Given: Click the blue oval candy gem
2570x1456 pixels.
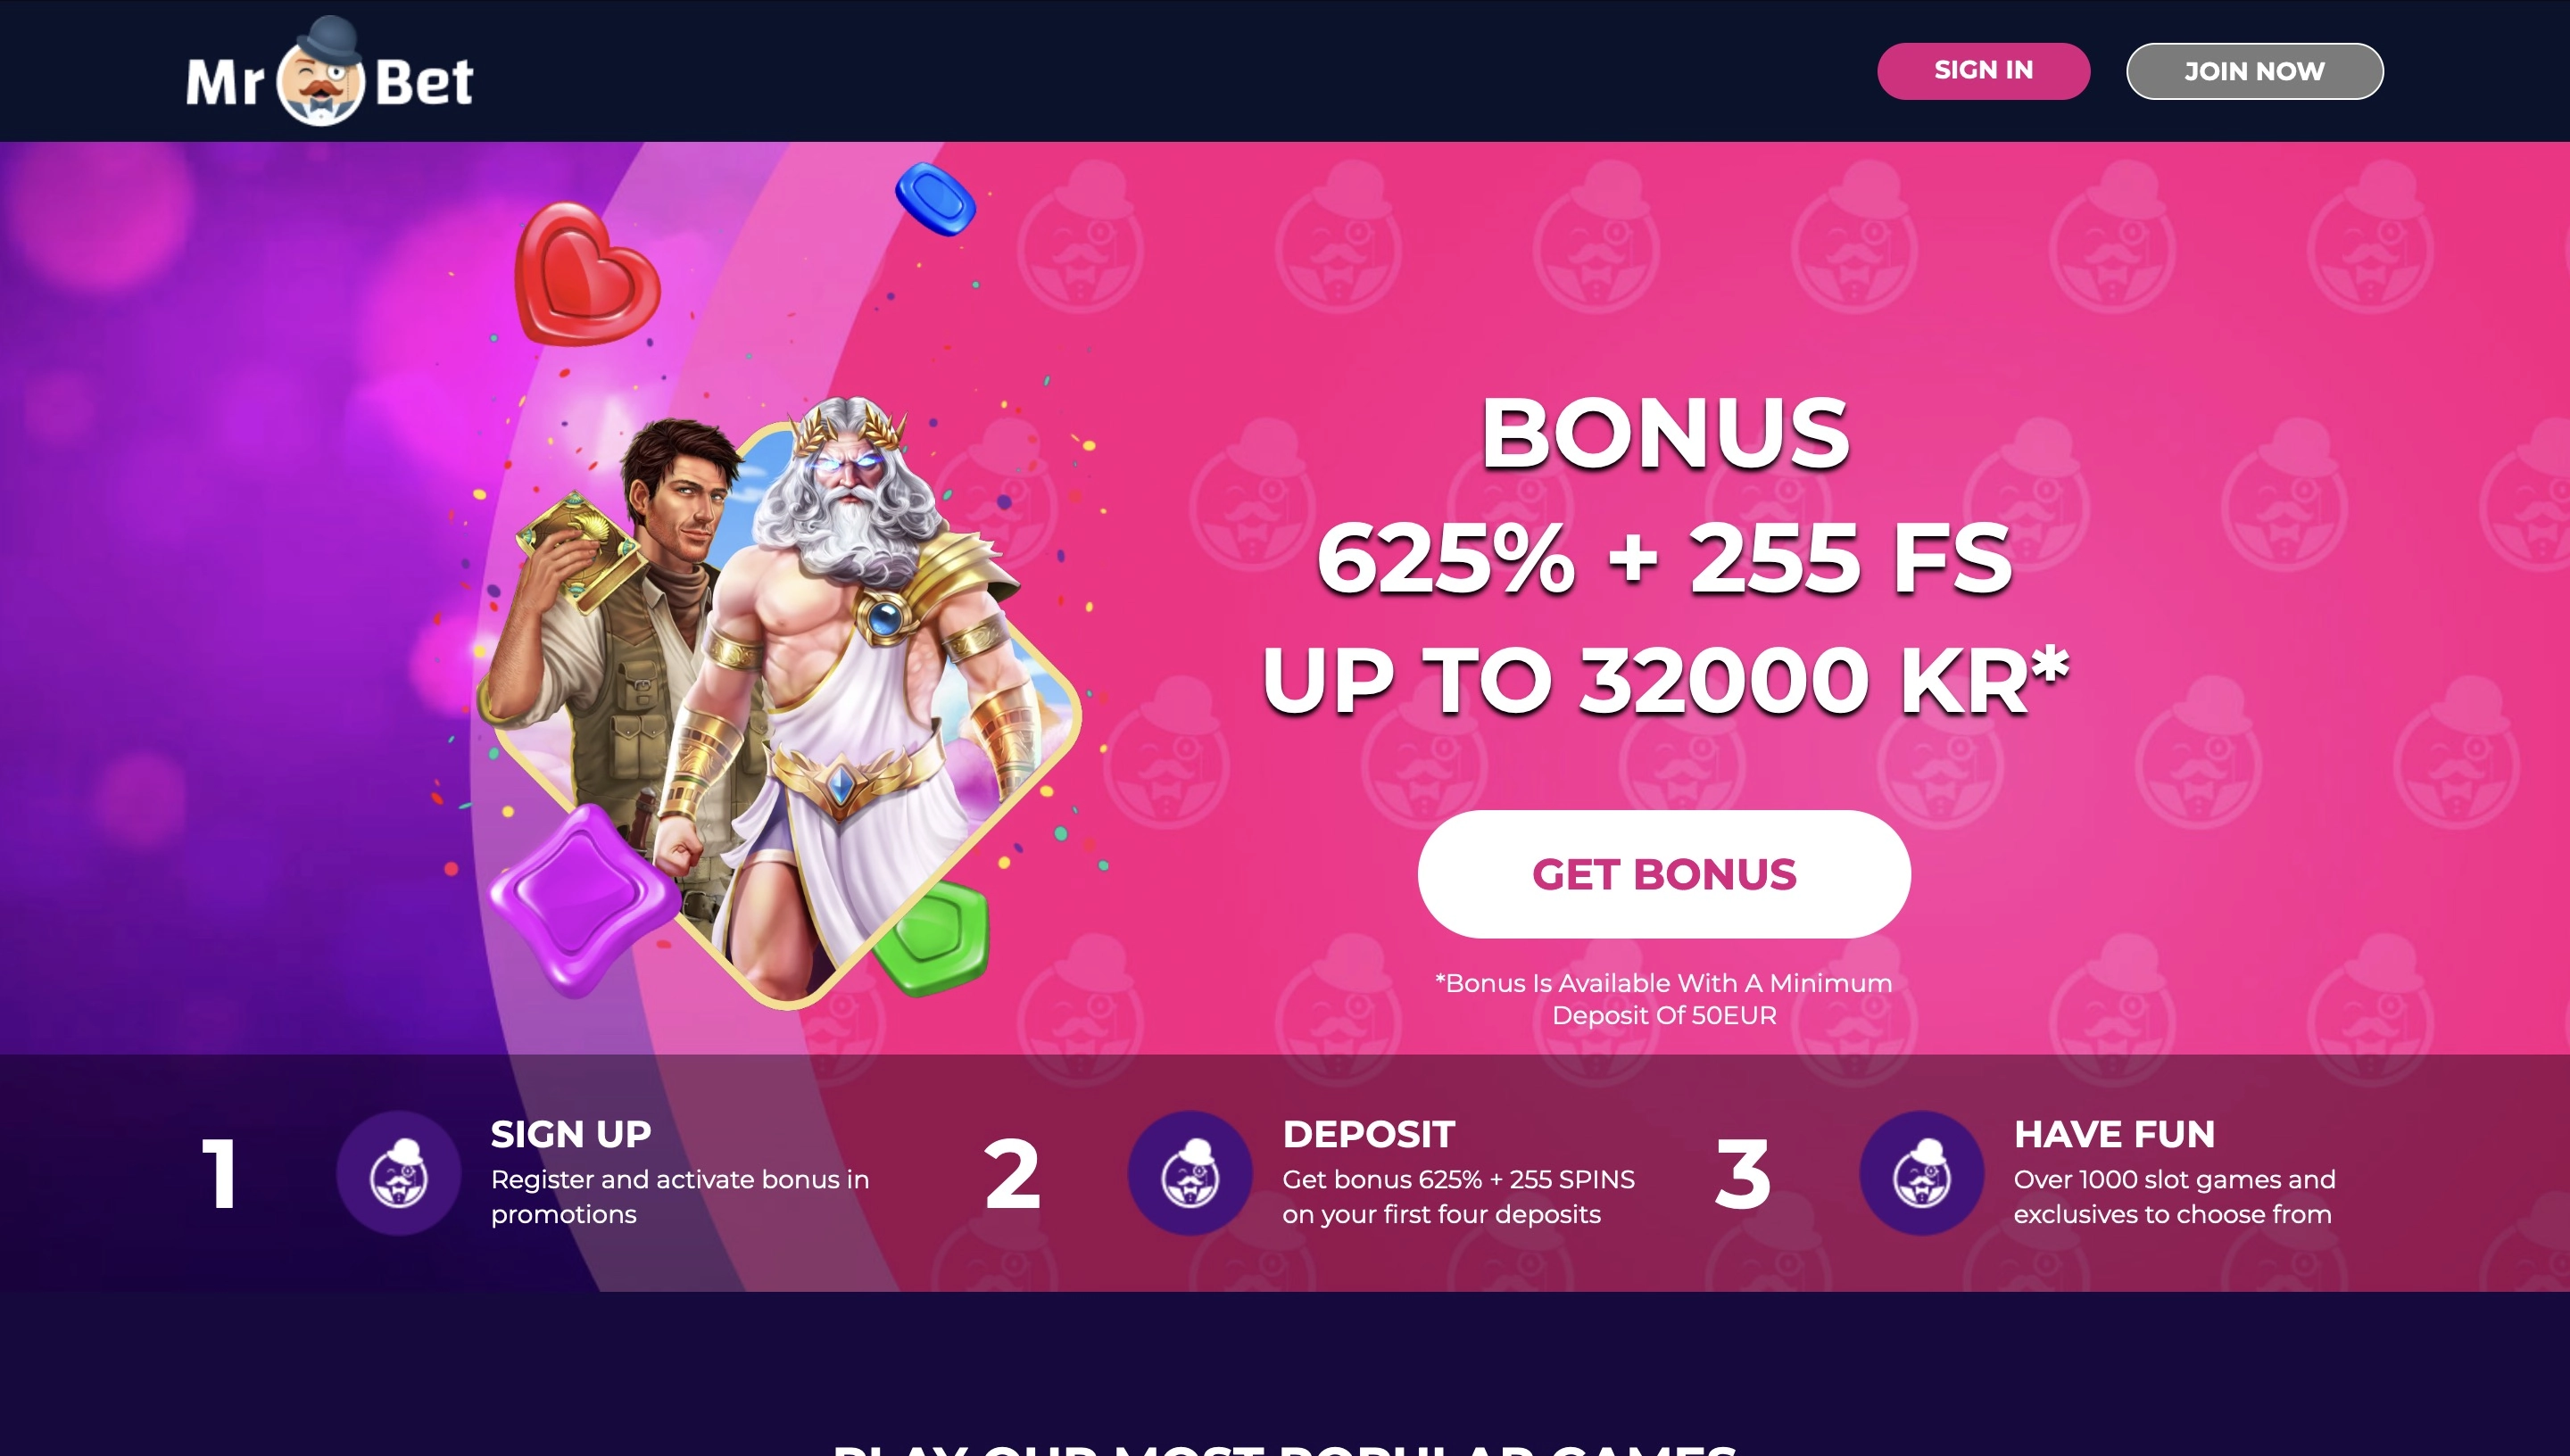Looking at the screenshot, I should [935, 199].
